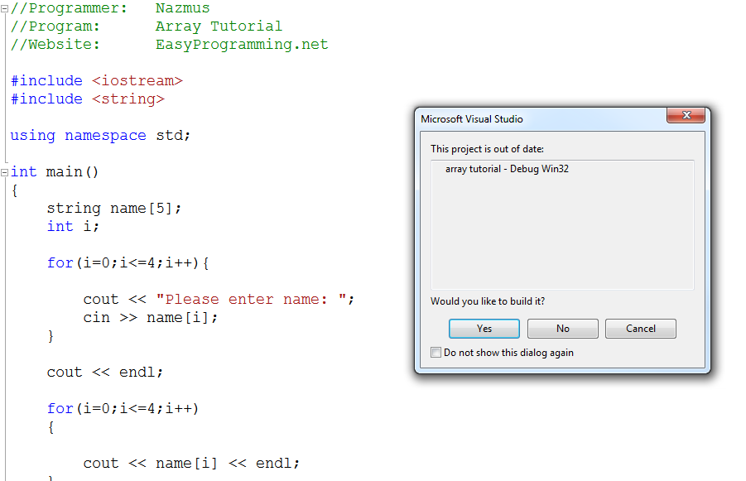Click the Yes button to build the project
The image size is (746, 481).
click(484, 328)
